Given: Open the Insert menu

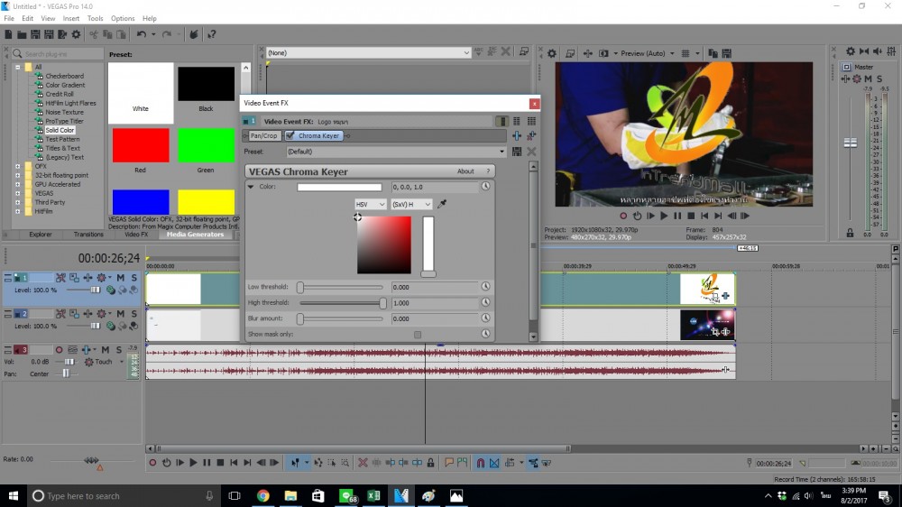Looking at the screenshot, I should 70,18.
